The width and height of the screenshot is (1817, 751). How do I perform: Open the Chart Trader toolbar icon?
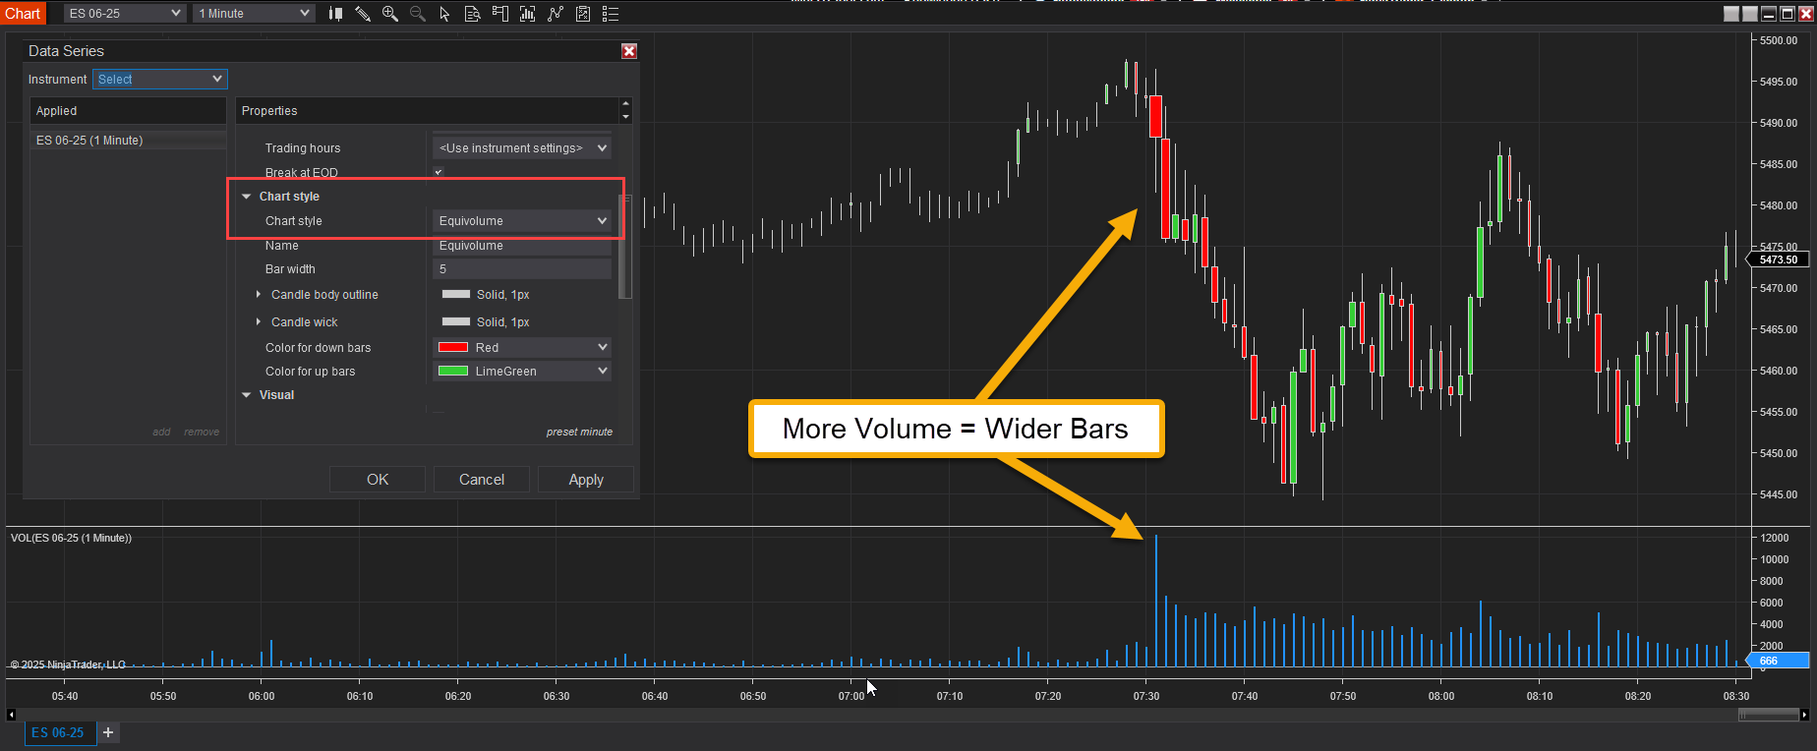[x=500, y=14]
